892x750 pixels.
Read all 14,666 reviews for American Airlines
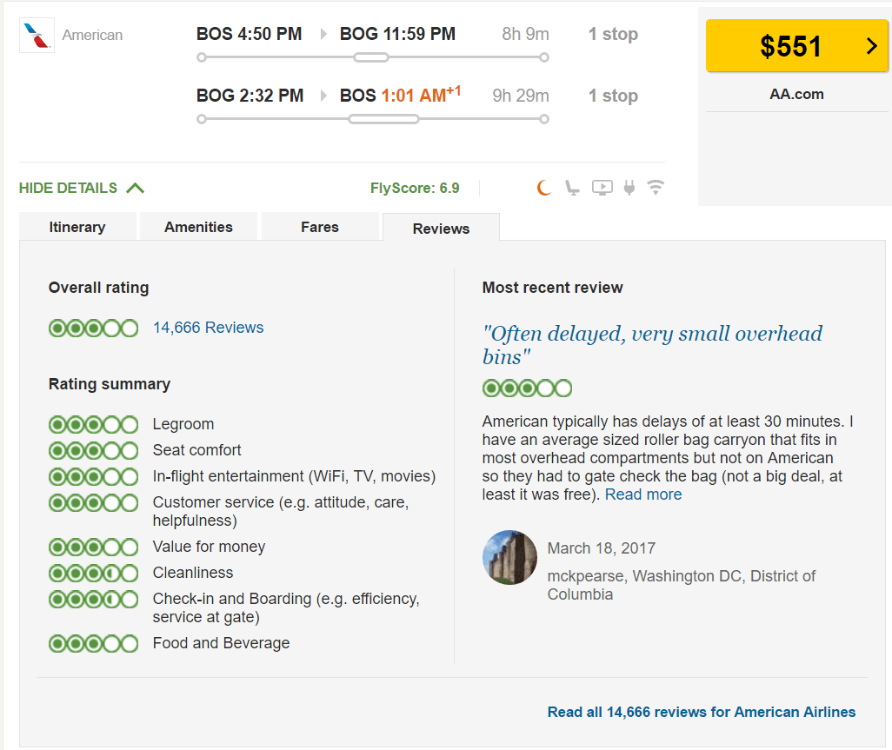(702, 712)
